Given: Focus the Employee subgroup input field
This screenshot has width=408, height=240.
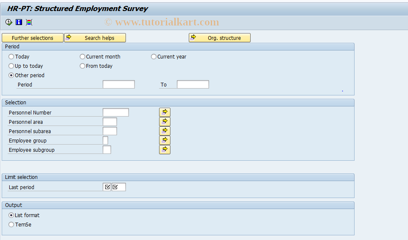Looking at the screenshot, I should tap(107, 150).
